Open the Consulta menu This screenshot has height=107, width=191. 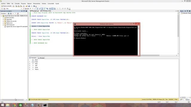click(x=17, y=4)
